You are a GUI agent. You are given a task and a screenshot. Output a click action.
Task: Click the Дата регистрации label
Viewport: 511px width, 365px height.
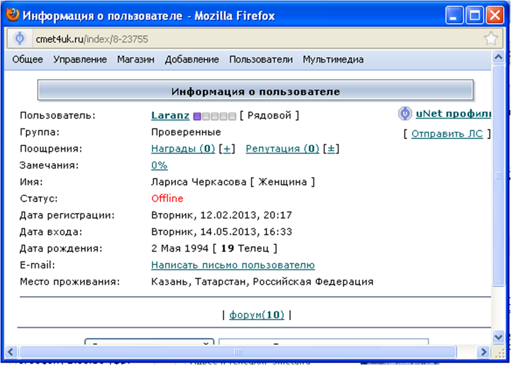pos(67,215)
